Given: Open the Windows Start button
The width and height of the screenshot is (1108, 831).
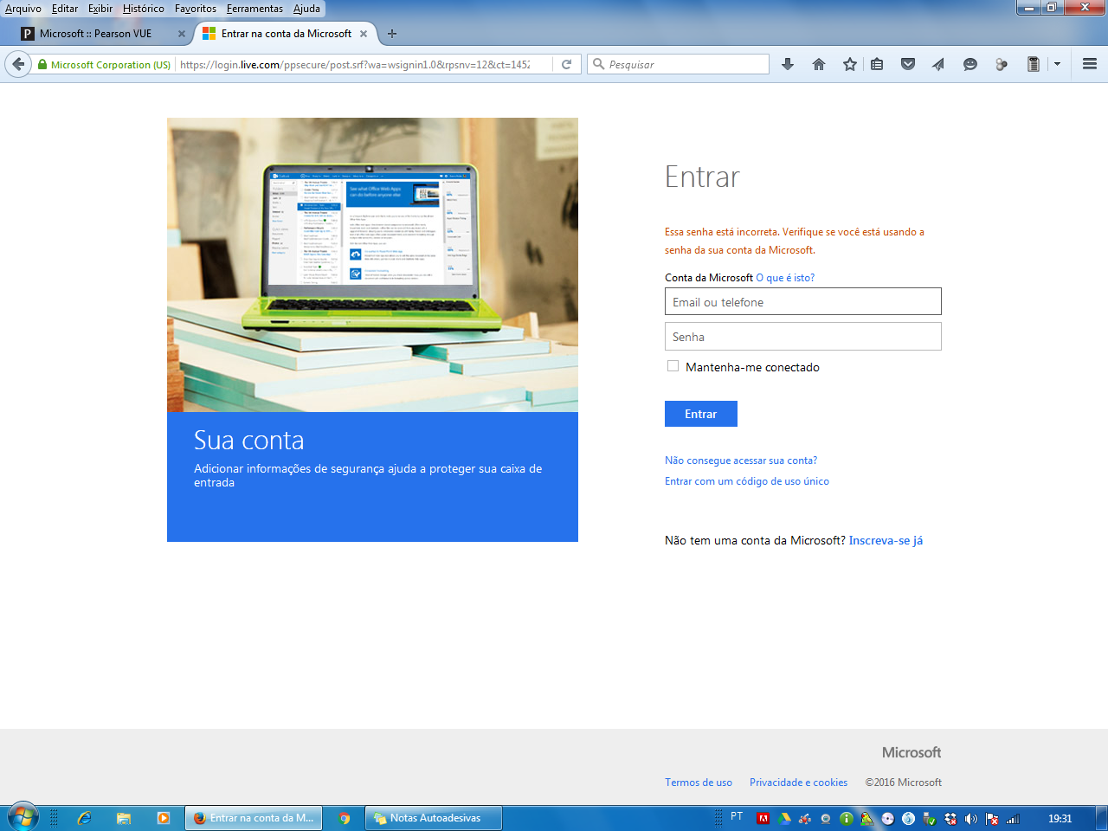Looking at the screenshot, I should (22, 817).
